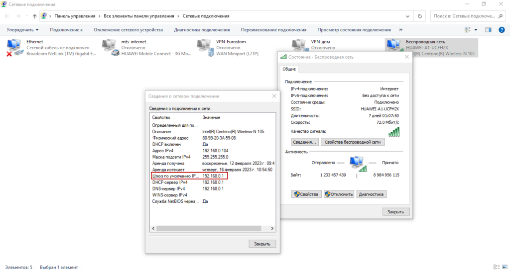This screenshot has width=510, height=270.
Task: Expand the address bar history dropdown
Action: (408, 16)
